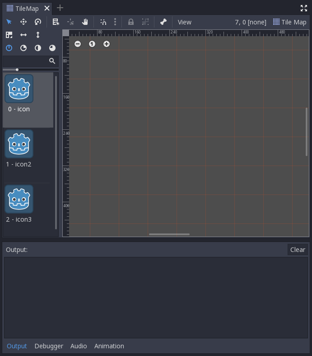Click the ruler origin corner box
The width and height of the screenshot is (312, 356).
[x=66, y=33]
